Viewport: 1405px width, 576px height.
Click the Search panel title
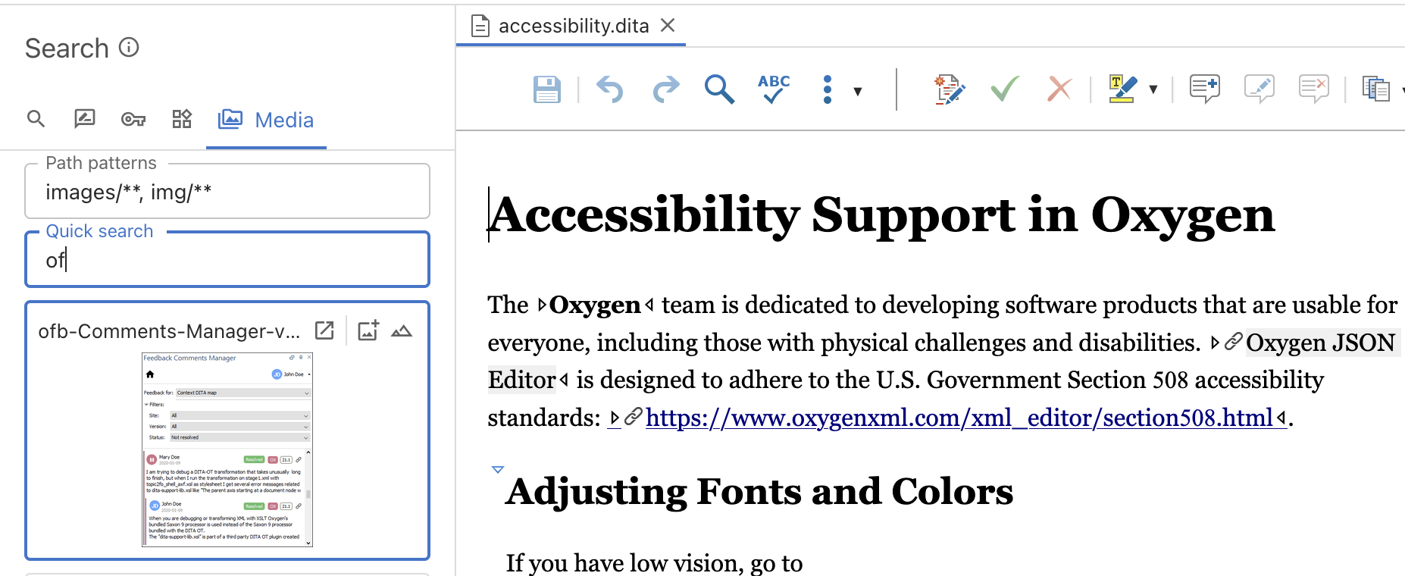point(67,49)
